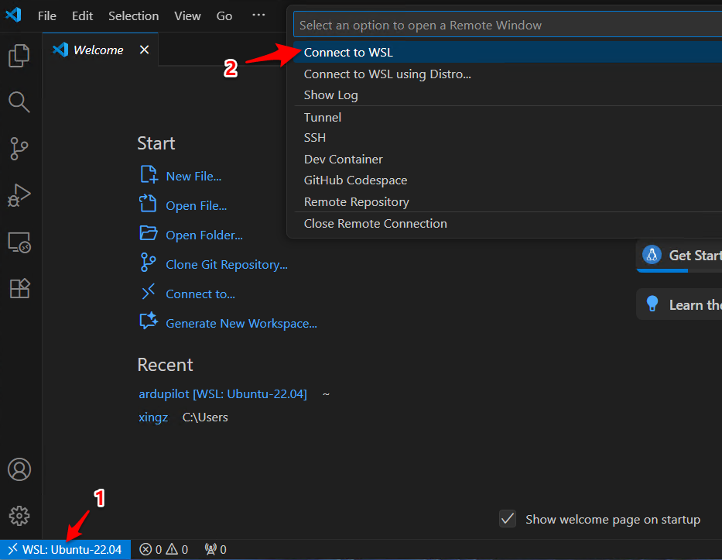Choose Connect to WSL using Distro
The image size is (722, 560).
tap(387, 74)
